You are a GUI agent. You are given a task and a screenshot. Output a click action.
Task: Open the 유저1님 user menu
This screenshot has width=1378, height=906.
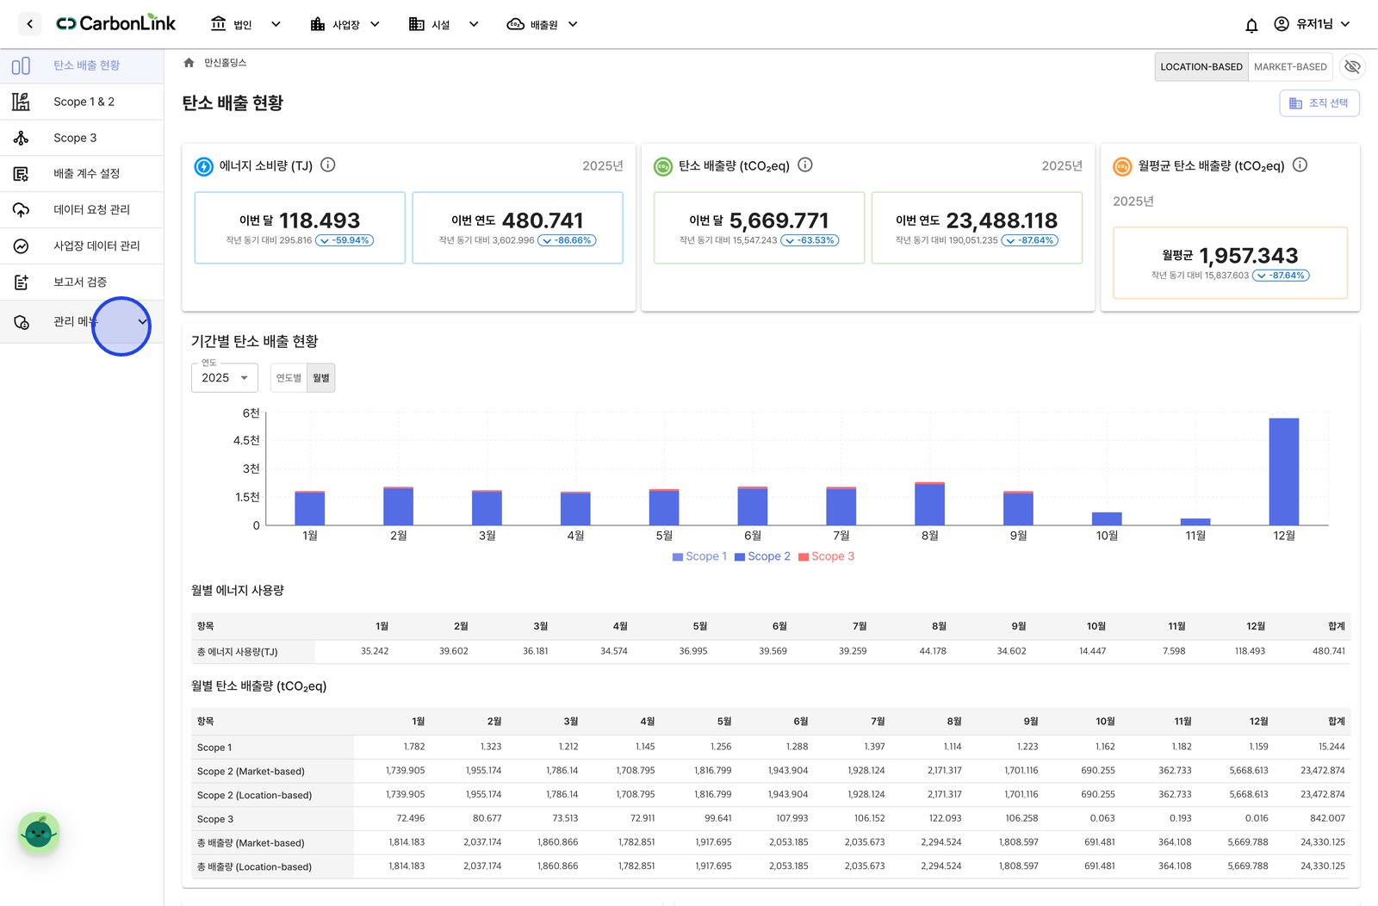coord(1313,24)
